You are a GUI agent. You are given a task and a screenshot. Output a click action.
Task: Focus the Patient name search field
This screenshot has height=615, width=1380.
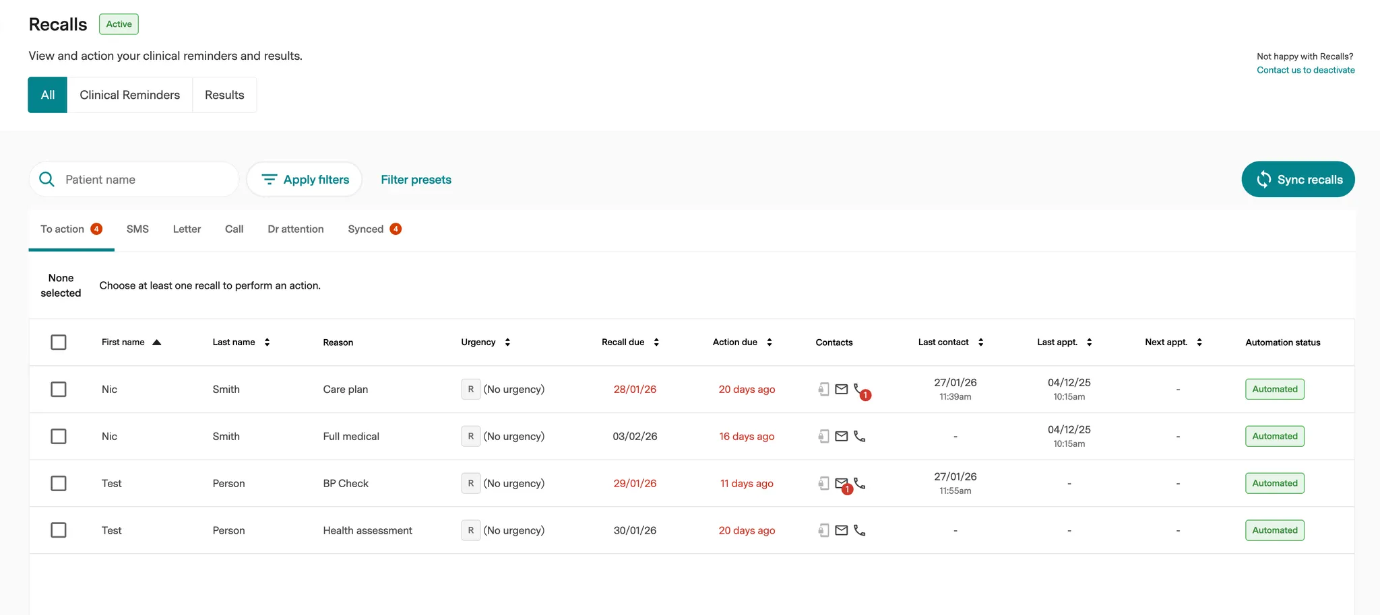pos(145,180)
